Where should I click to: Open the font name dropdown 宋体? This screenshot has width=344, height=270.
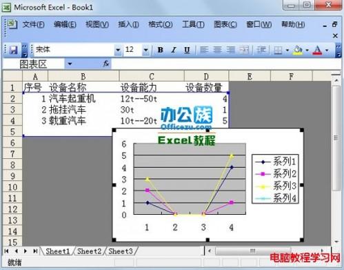click(118, 50)
